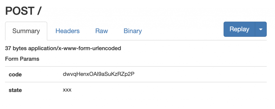This screenshot has width=275, height=109.
Task: Click the code value dwvqHenxOAl9aSuKzRZp2P
Action: pos(98,74)
